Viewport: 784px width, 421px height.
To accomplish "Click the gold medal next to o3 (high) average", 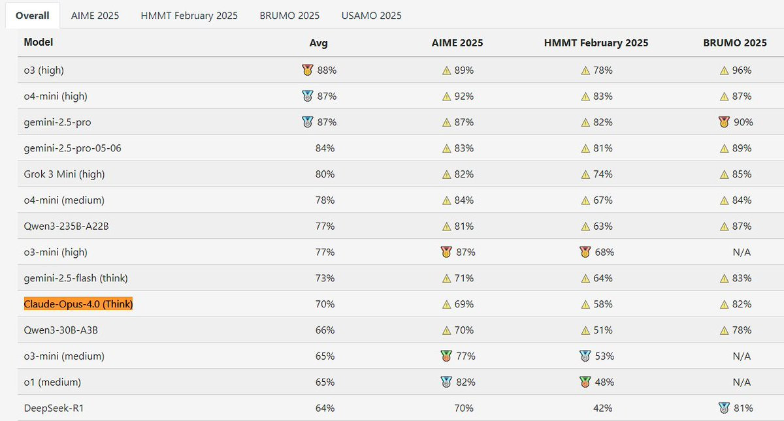I will (308, 70).
